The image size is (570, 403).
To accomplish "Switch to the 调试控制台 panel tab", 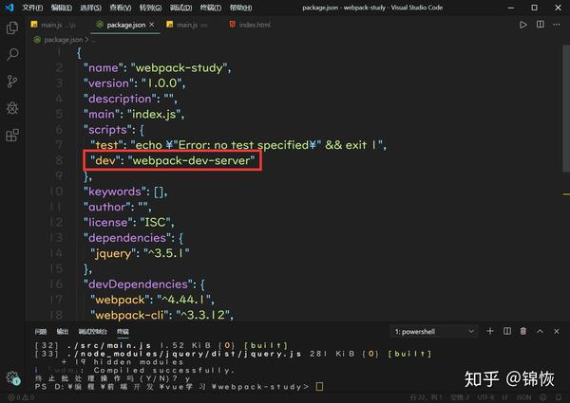I will click(x=93, y=331).
